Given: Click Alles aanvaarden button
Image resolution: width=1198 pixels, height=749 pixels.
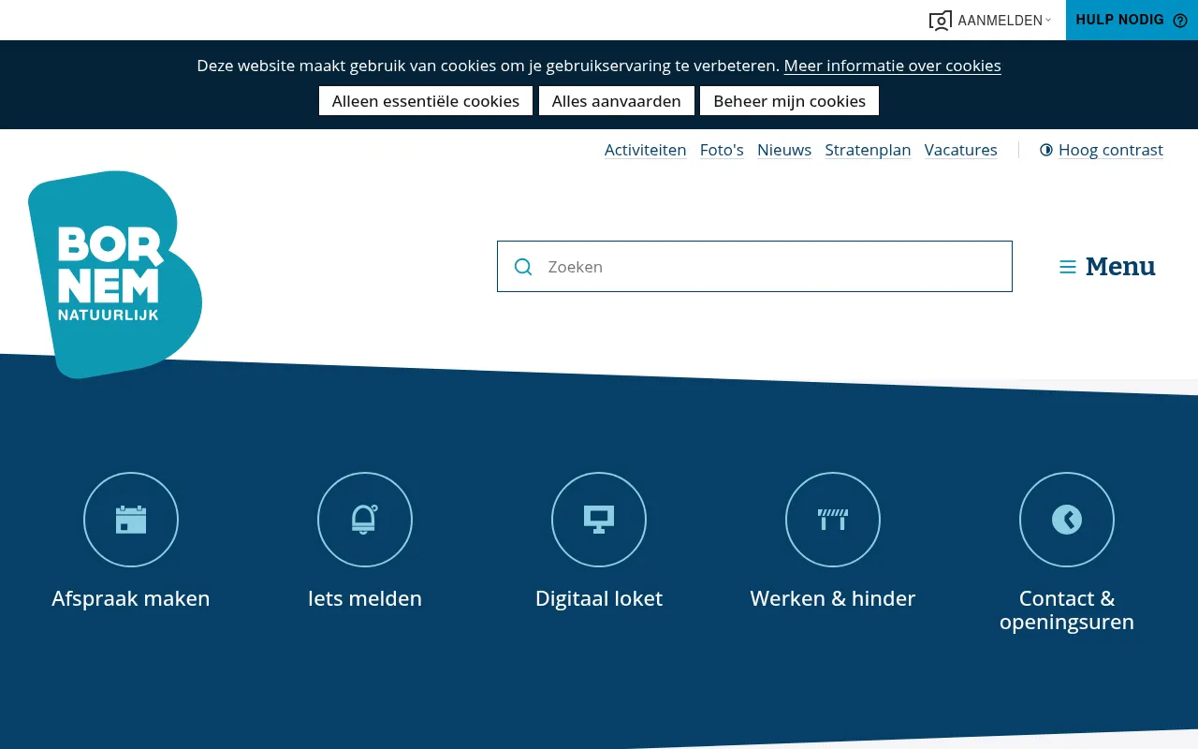Looking at the screenshot, I should click(617, 101).
